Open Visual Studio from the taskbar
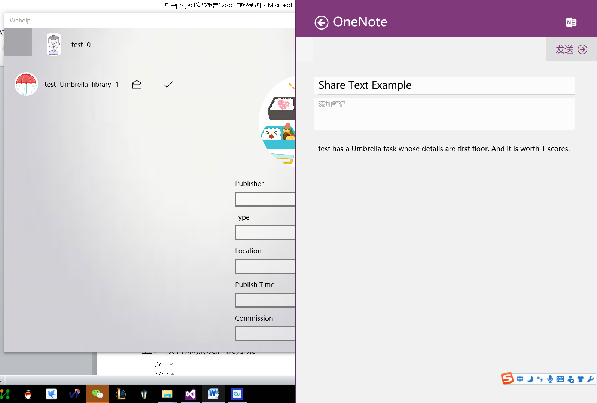 point(191,394)
